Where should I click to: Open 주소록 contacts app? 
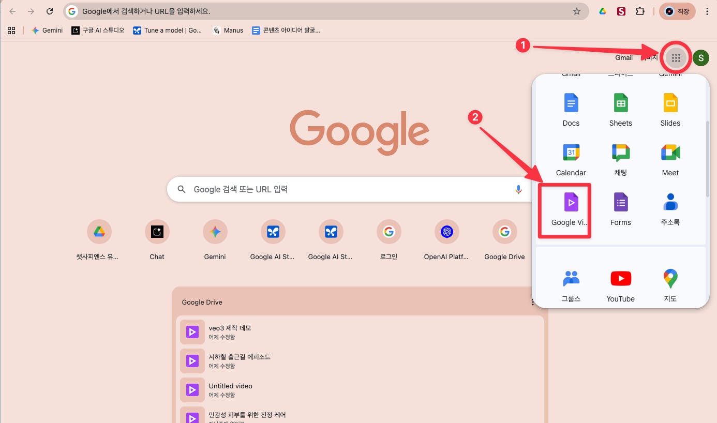[670, 209]
